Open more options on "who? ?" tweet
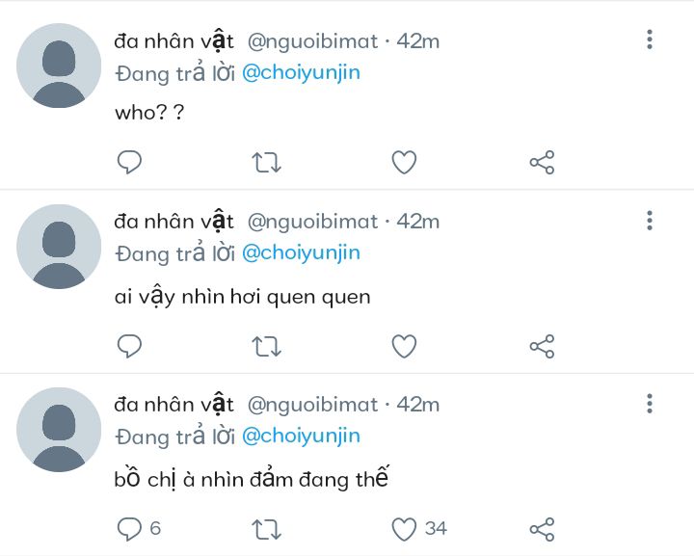 (x=650, y=40)
